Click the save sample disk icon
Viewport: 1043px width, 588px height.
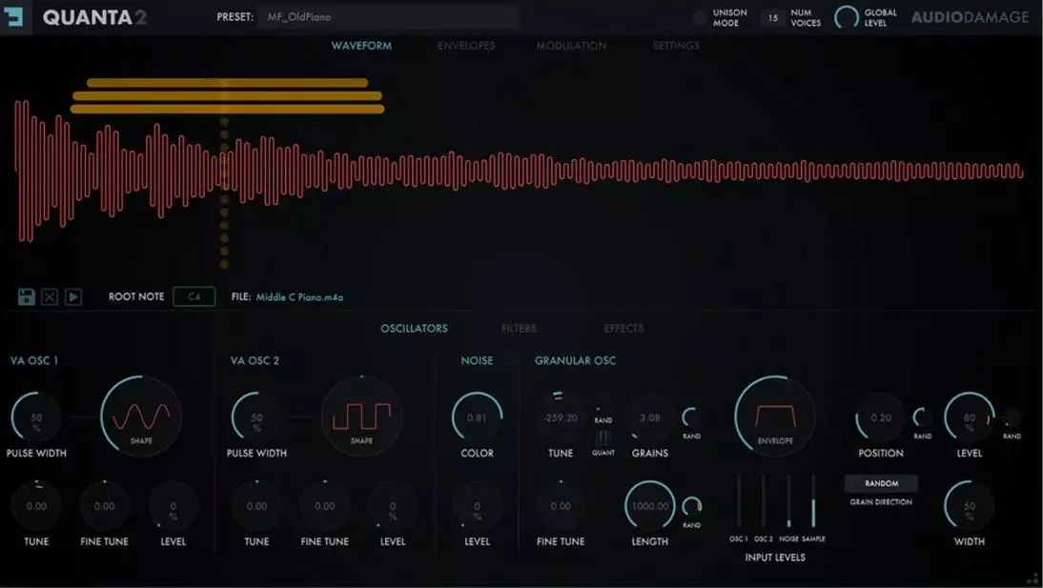coord(27,296)
